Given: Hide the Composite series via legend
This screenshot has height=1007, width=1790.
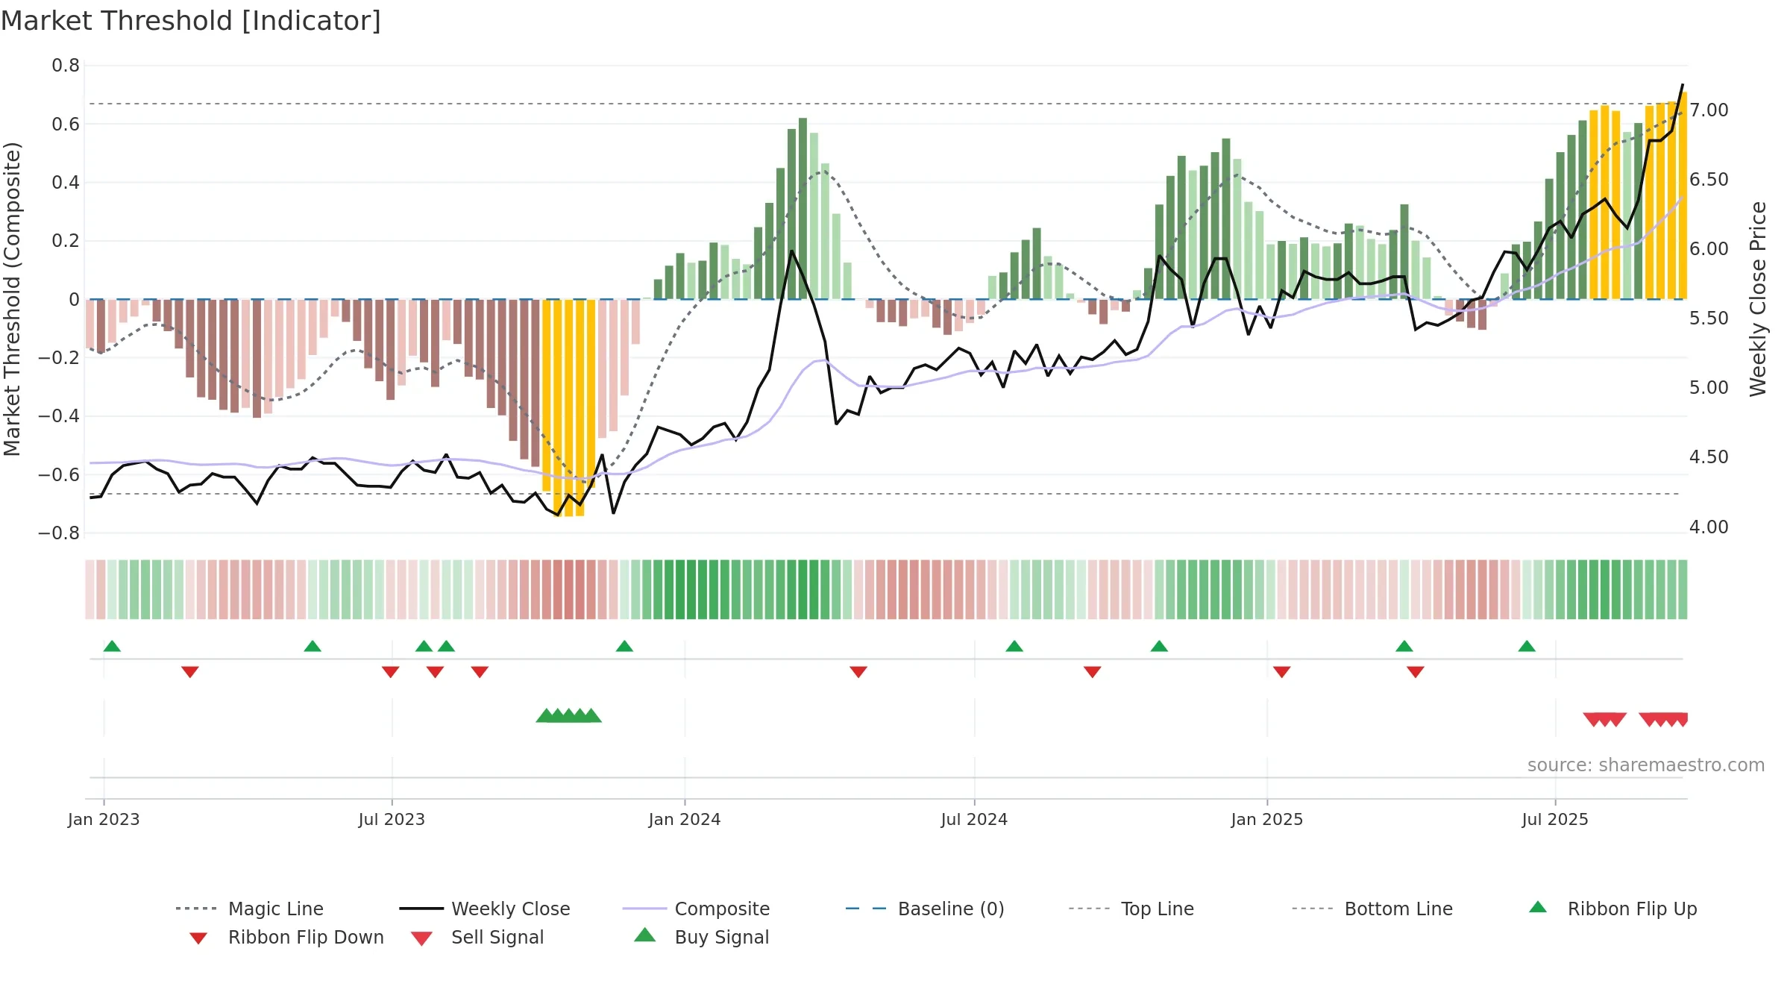Looking at the screenshot, I should click(x=696, y=909).
